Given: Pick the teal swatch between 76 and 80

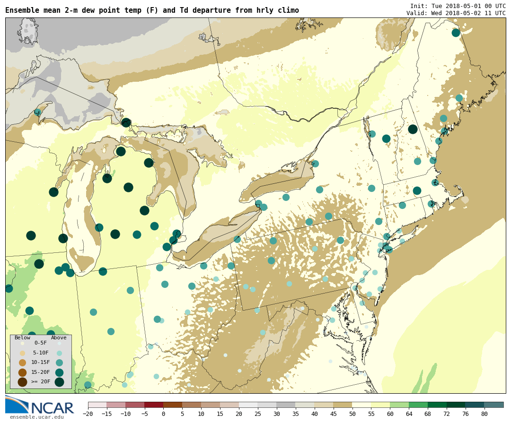Looking at the screenshot, I should pyautogui.click(x=475, y=405).
